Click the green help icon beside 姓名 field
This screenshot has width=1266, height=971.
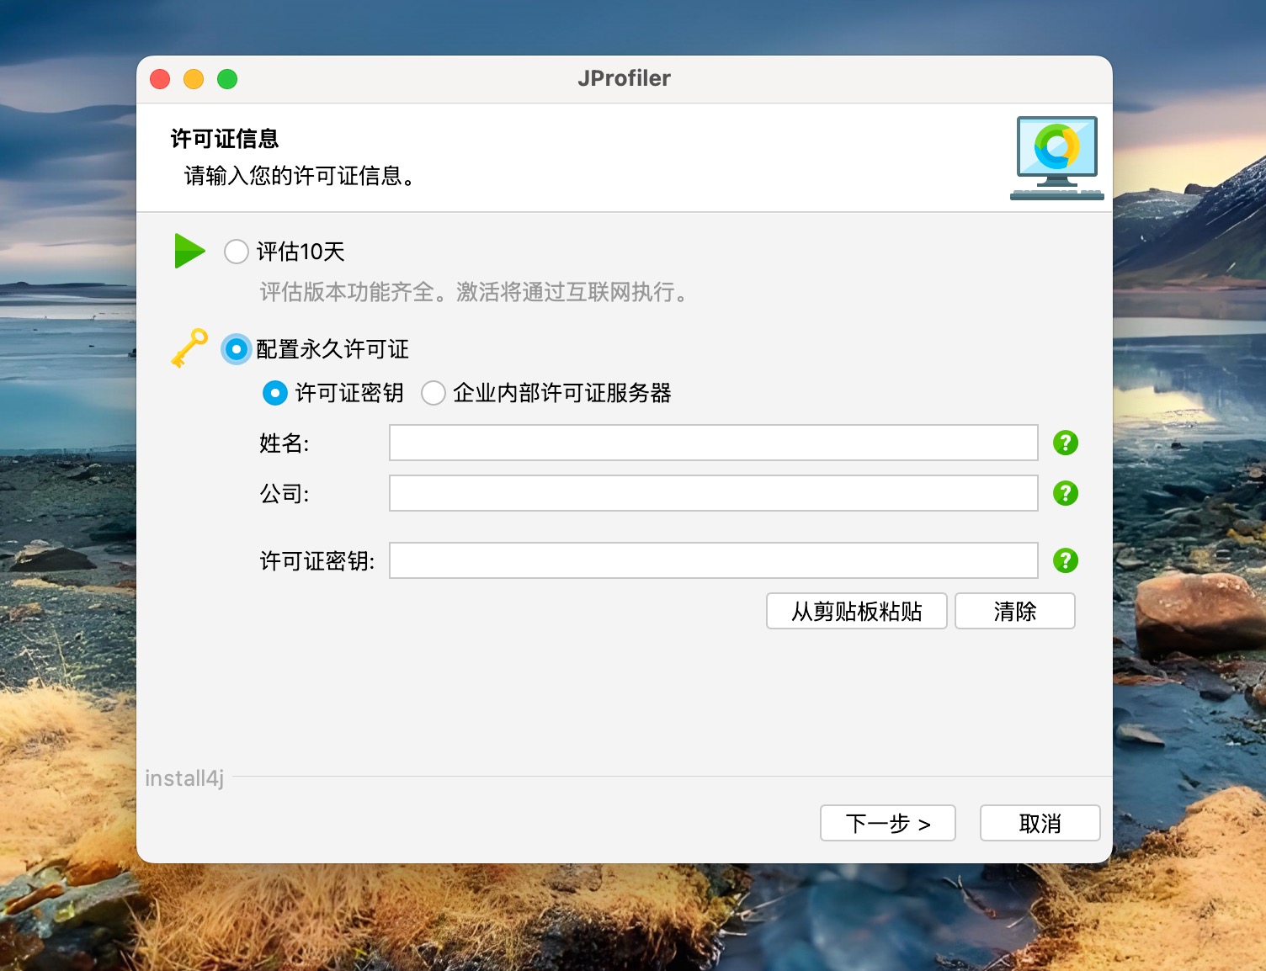(1065, 443)
